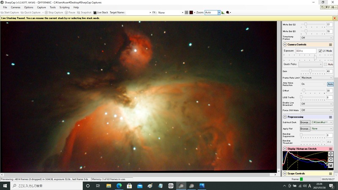Launch File Explorer from taskbar
Image resolution: width=338 pixels, height=190 pixels.
click(109, 186)
